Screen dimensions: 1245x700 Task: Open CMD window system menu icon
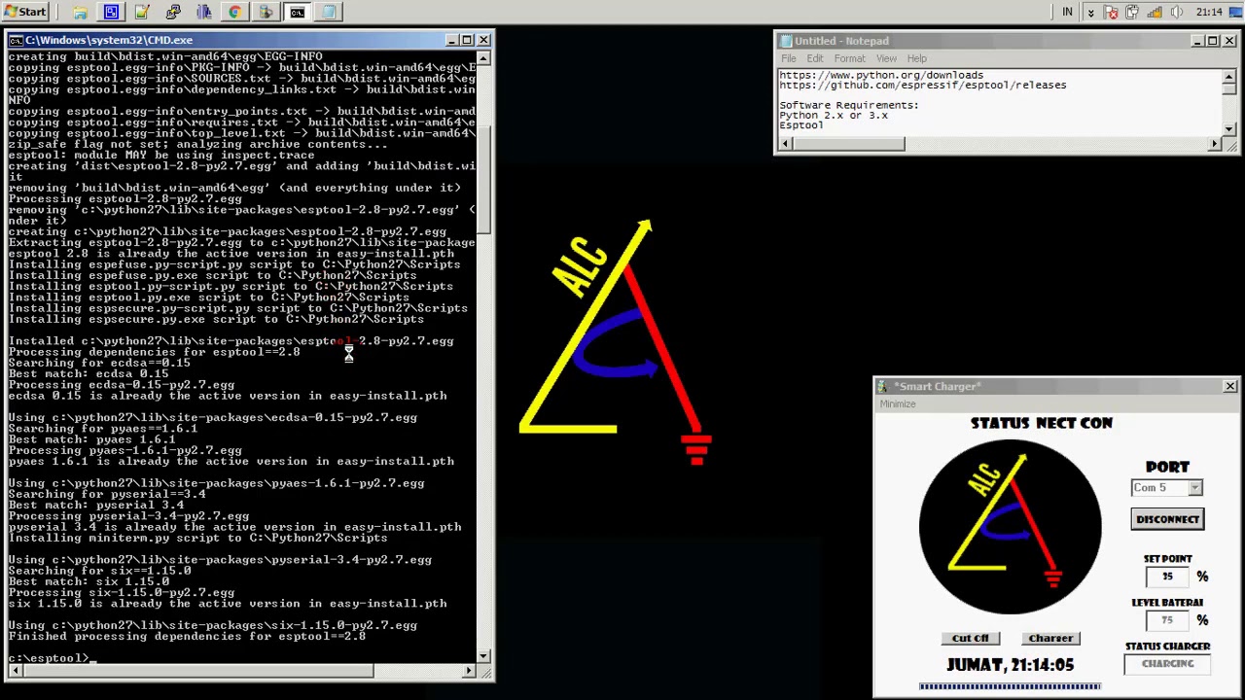click(16, 40)
